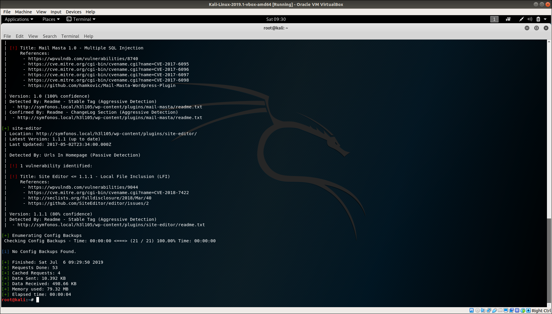Open the Applications dropdown menu

point(19,19)
